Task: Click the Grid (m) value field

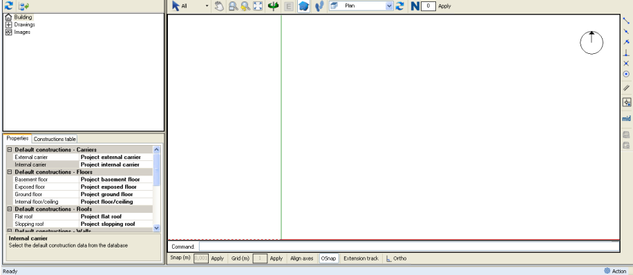Action: tap(260, 258)
